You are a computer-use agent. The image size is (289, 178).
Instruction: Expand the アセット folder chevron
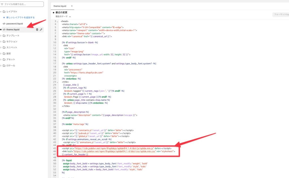[1, 60]
